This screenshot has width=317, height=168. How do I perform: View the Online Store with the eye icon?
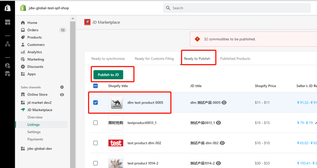click(62, 94)
